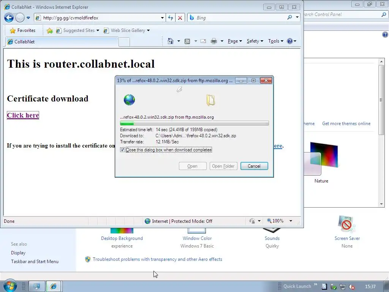Click the network tray icon
The height and width of the screenshot is (292, 389).
pos(343,287)
